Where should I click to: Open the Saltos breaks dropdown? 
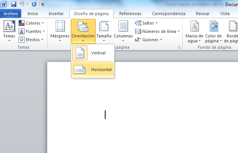(x=146, y=23)
